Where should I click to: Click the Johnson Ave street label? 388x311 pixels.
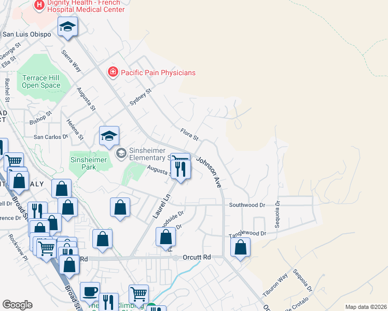(x=209, y=172)
